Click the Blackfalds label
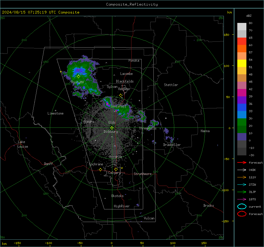Image resolution: width=264 pixels, height=247 pixels. click(x=125, y=81)
